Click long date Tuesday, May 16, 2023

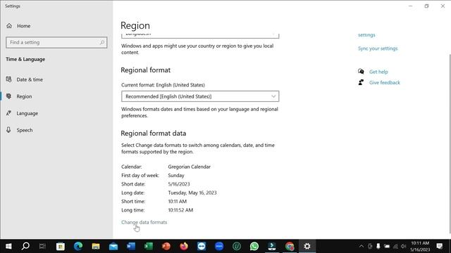[192, 193]
